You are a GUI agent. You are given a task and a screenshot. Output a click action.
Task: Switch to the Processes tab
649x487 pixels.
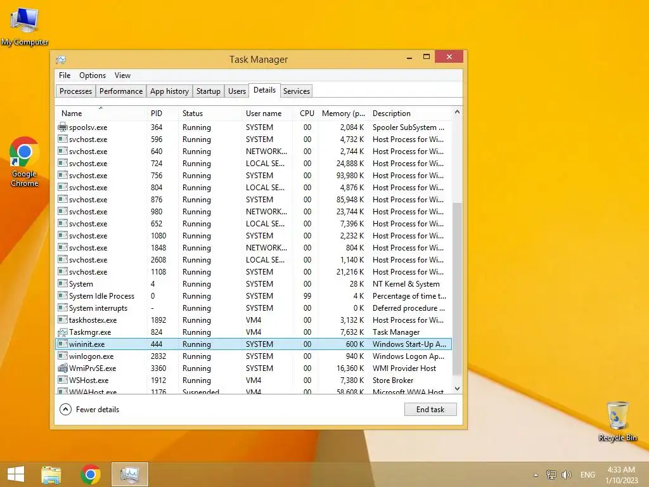click(76, 91)
